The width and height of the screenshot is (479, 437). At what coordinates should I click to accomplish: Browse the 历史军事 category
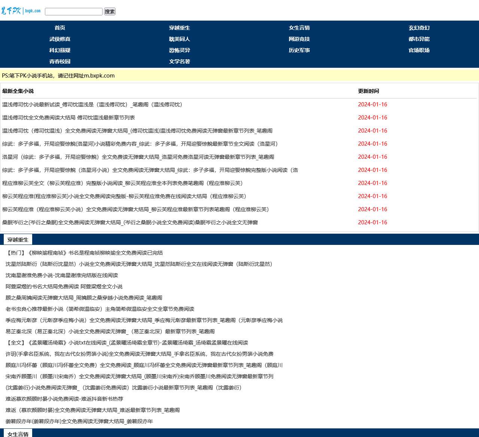(x=299, y=50)
